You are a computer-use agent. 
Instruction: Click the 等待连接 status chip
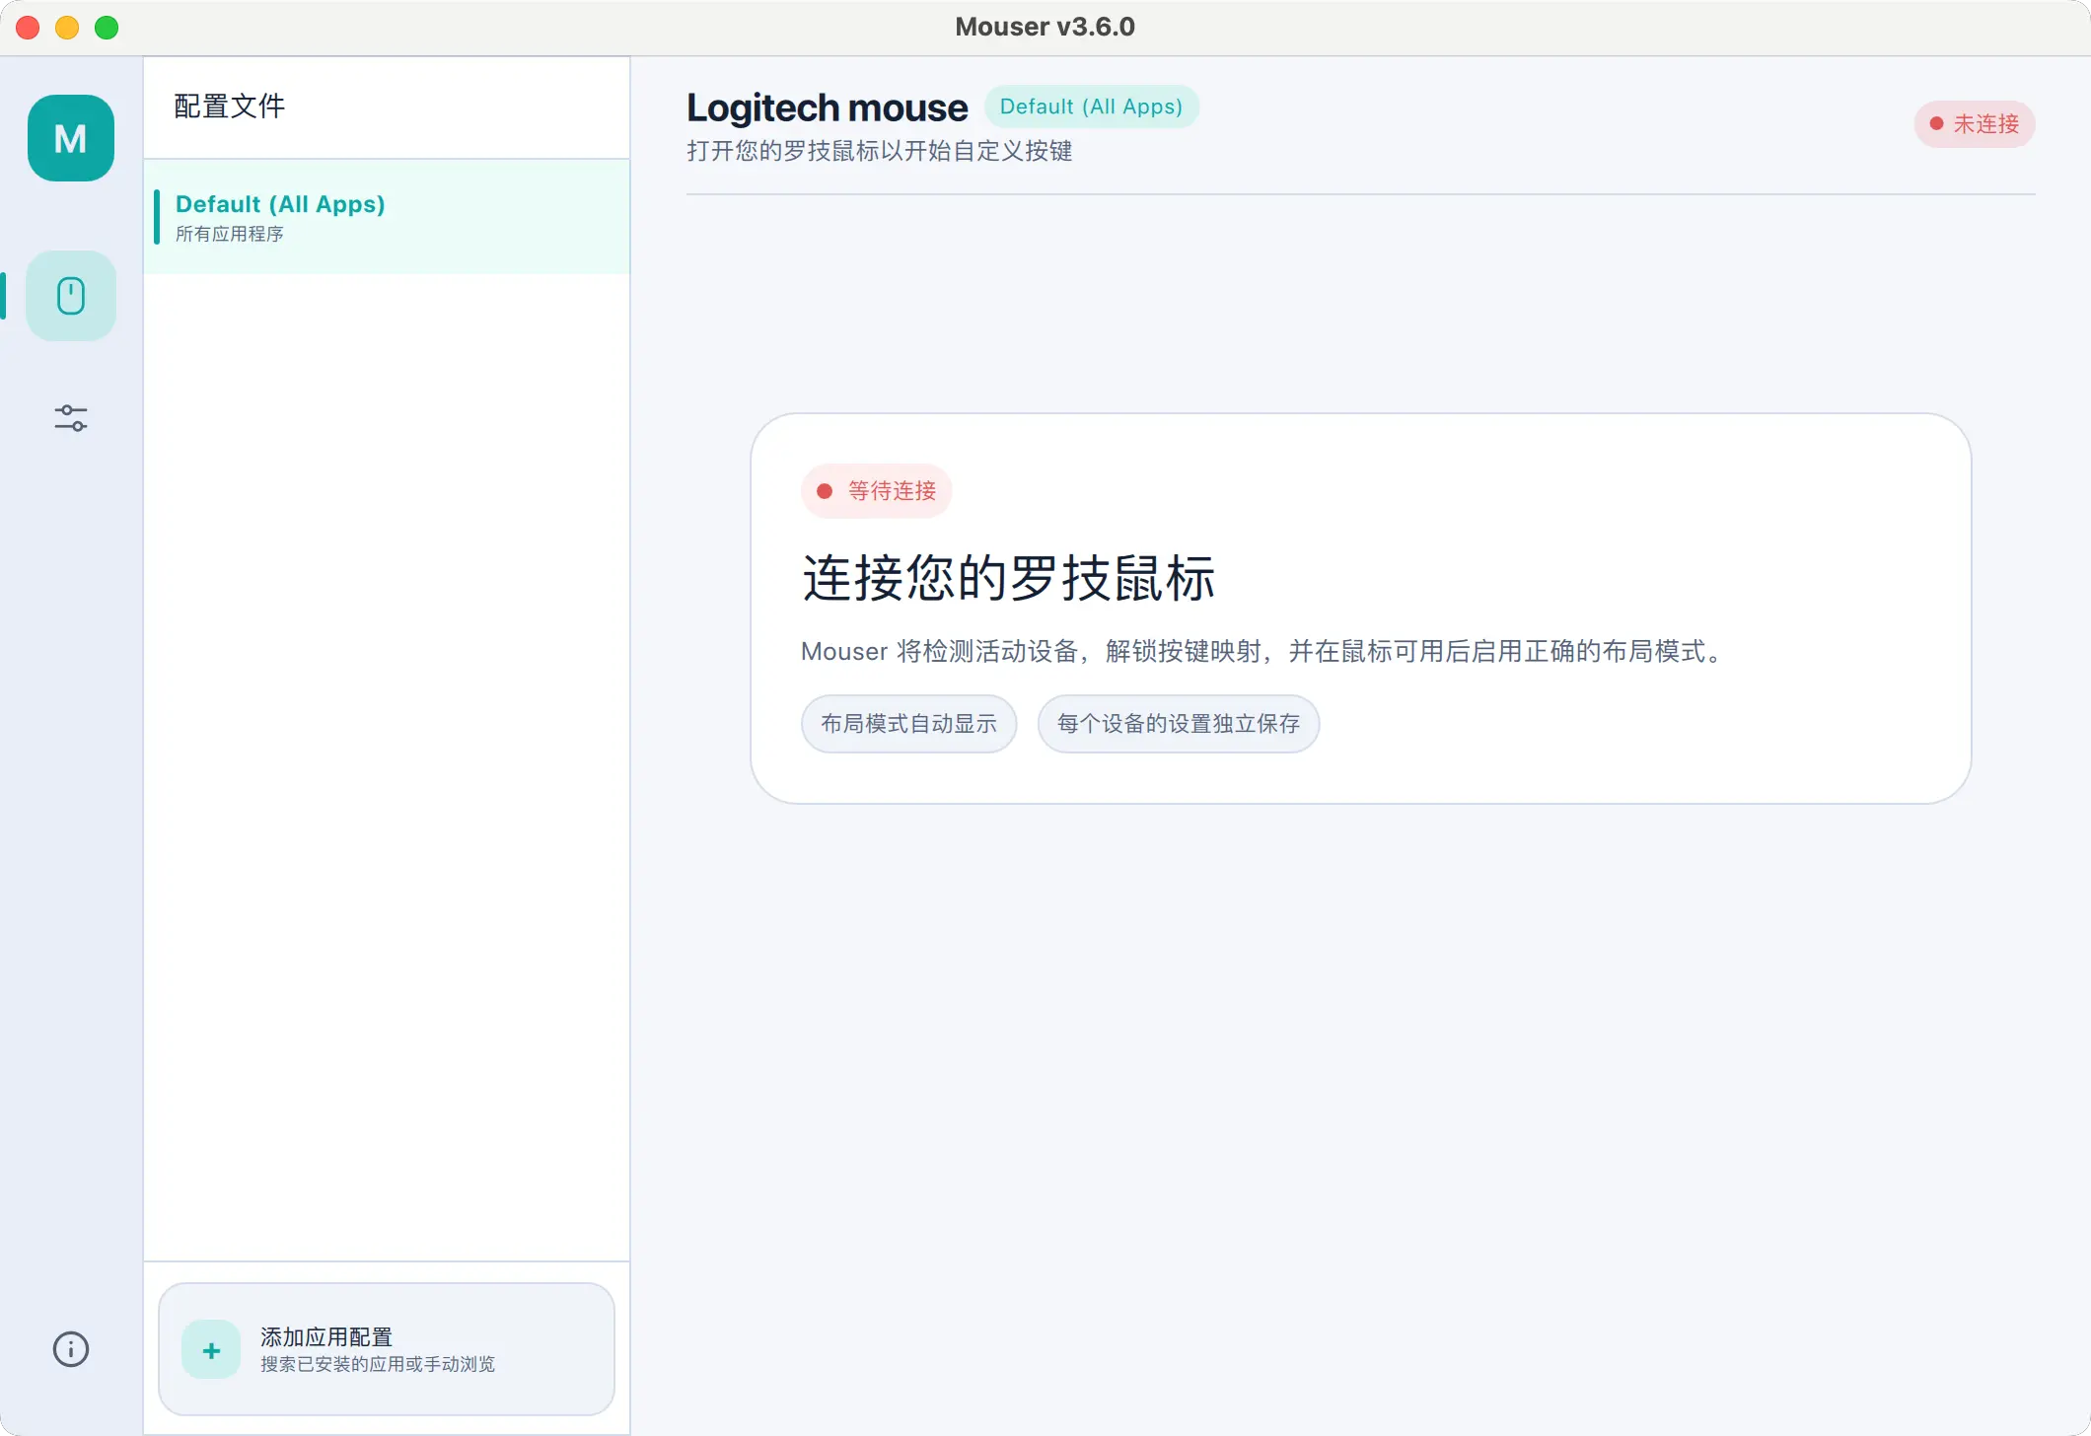(x=877, y=491)
